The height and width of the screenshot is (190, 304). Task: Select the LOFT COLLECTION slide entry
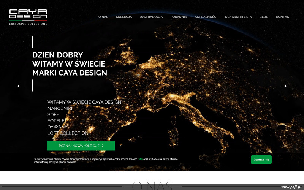coord(68,133)
